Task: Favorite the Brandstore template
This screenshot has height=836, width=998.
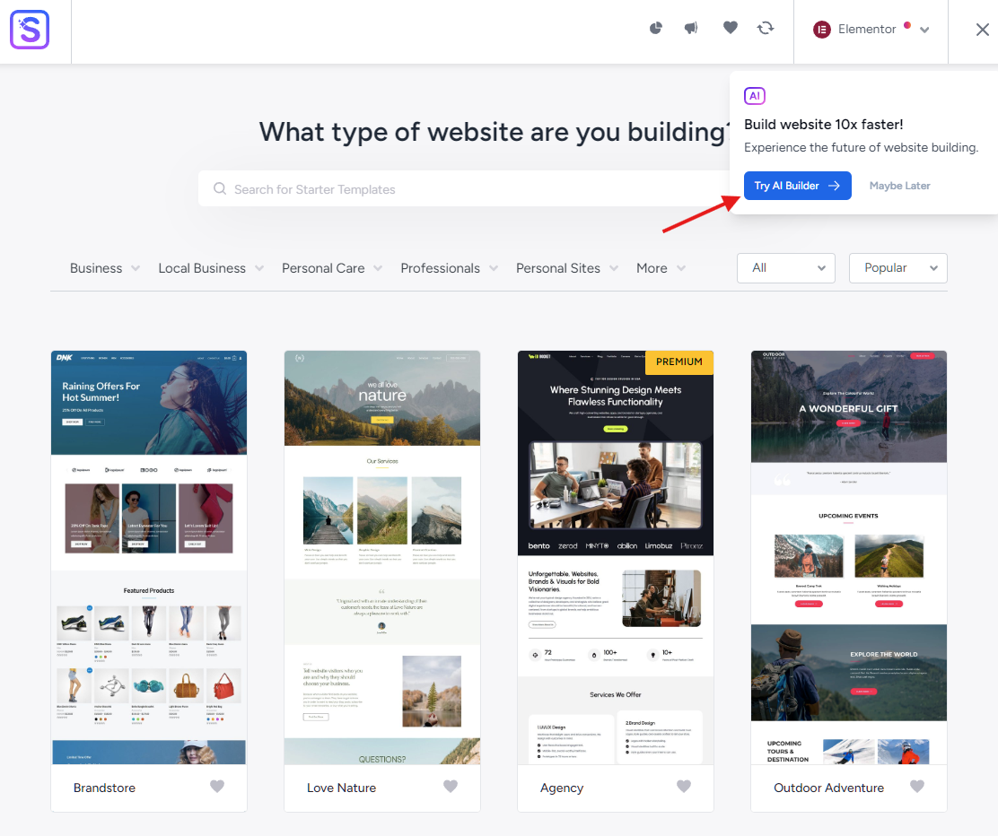Action: (x=217, y=787)
